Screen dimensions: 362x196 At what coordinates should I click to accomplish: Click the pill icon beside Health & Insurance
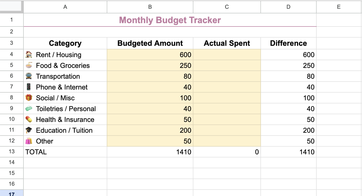point(29,119)
